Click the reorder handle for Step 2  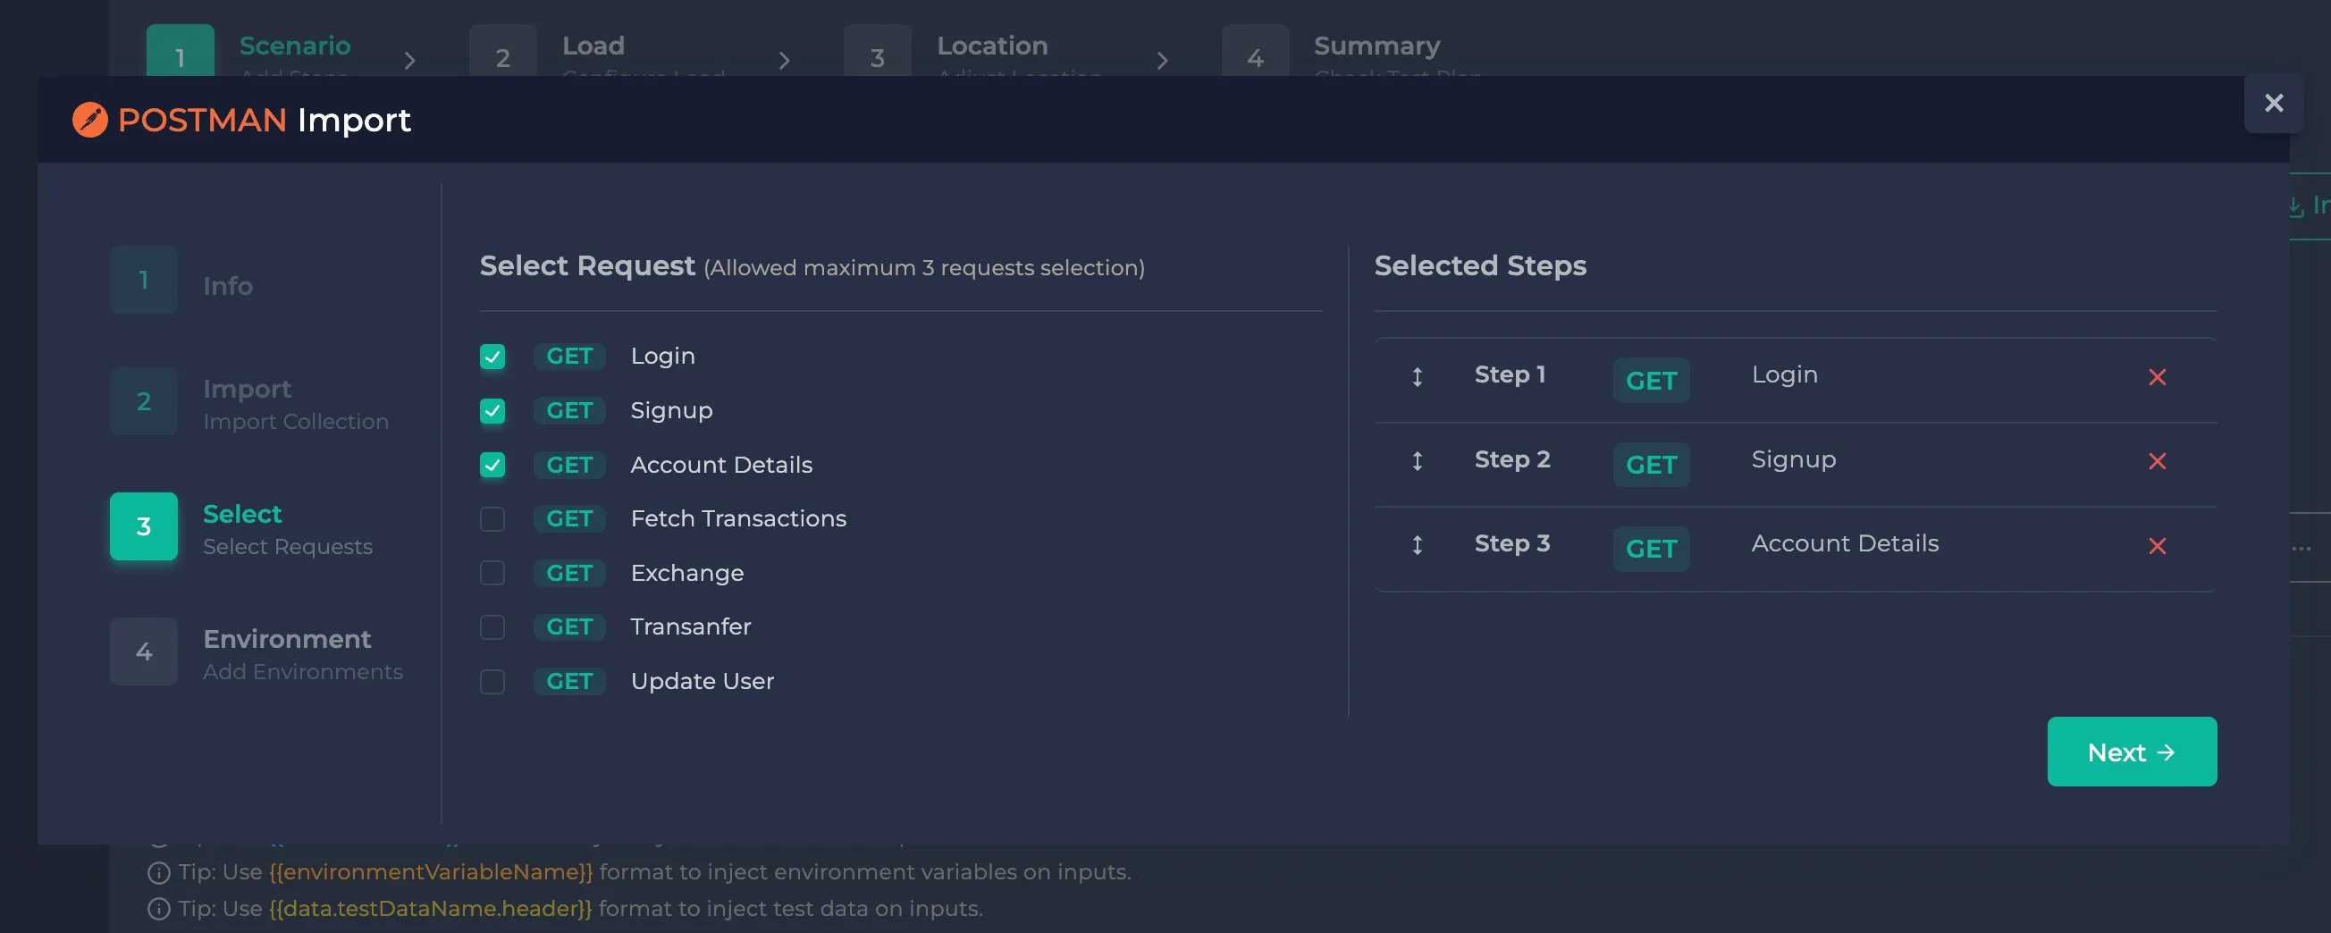coord(1417,460)
